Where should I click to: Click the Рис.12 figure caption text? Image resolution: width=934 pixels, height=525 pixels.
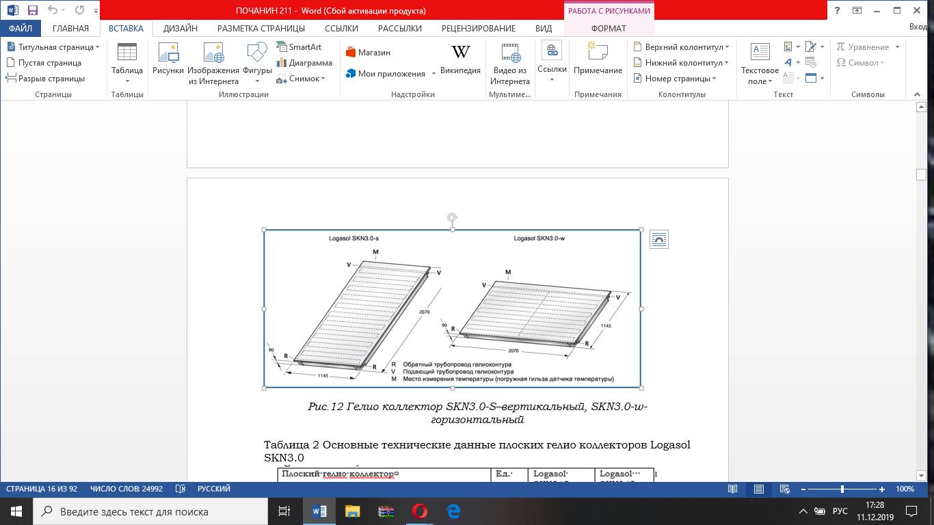pos(477,413)
